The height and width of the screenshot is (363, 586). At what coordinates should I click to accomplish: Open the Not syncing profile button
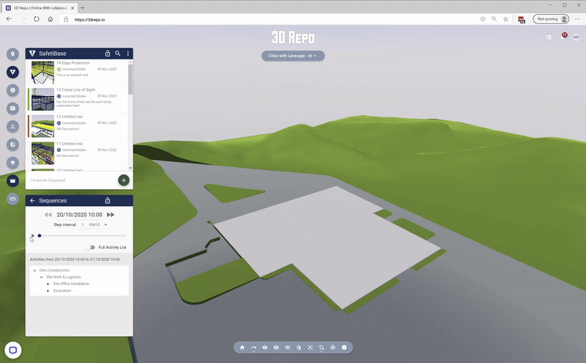552,19
